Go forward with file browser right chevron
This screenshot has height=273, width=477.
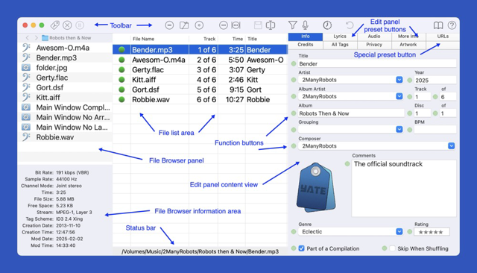[x=37, y=38]
